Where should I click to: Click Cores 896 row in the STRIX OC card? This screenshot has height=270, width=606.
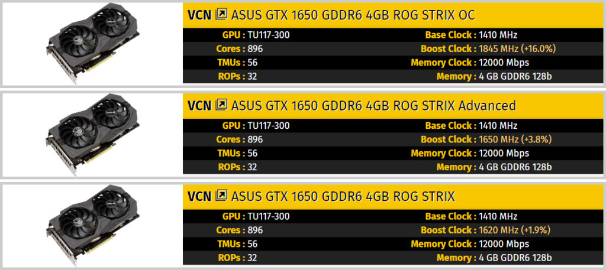pos(393,49)
